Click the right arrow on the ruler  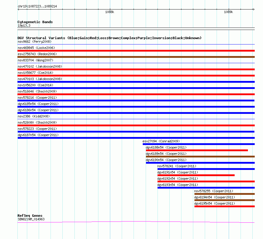point(254,9)
